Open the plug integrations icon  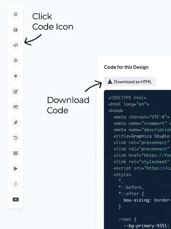[16, 76]
